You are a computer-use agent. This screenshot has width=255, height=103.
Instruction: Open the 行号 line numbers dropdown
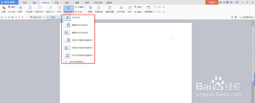[x=79, y=12]
